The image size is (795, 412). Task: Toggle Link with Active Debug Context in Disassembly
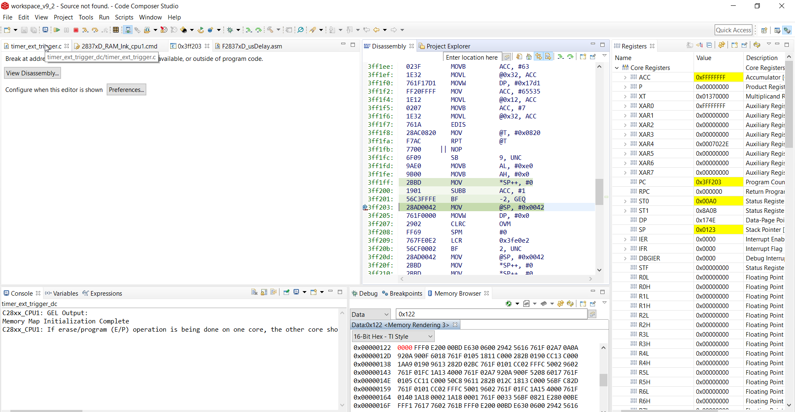point(538,57)
